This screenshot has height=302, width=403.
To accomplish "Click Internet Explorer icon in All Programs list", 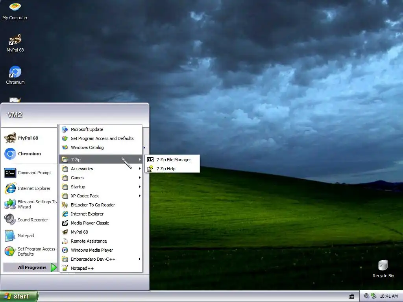I will tap(65, 214).
